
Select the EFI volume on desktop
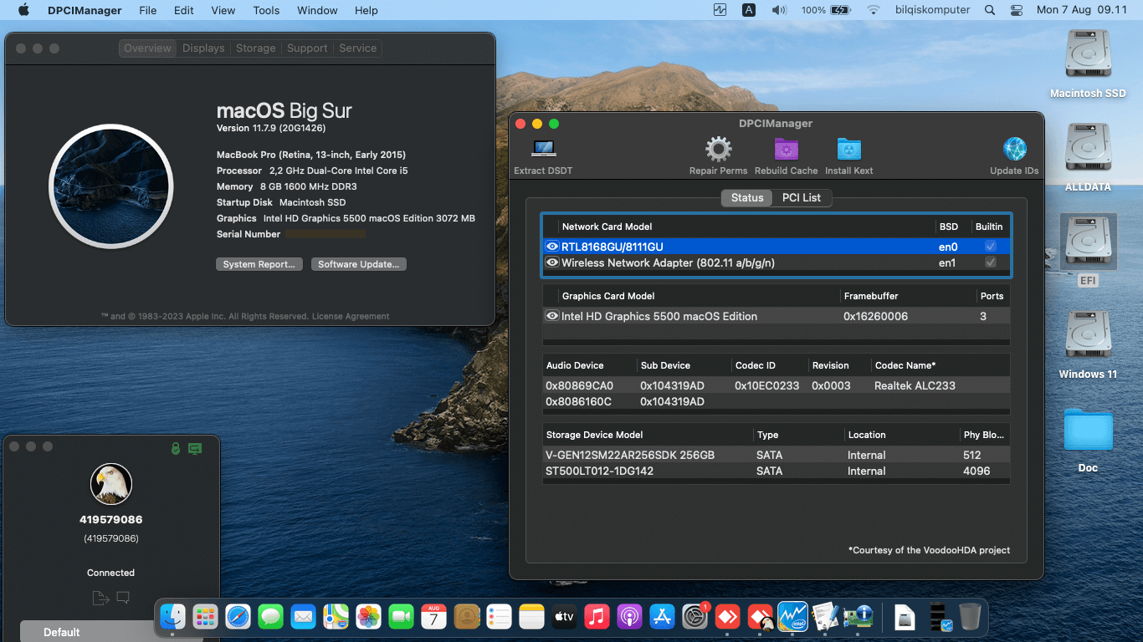point(1088,242)
